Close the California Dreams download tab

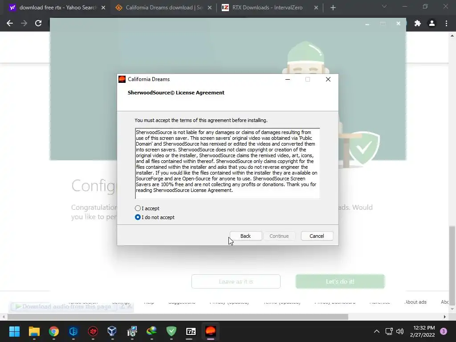[x=210, y=8]
